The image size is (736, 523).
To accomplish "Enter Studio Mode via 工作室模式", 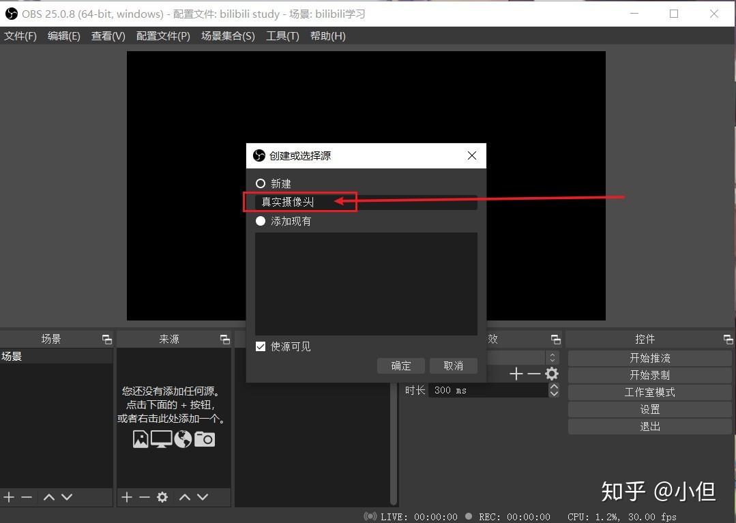I will (649, 392).
